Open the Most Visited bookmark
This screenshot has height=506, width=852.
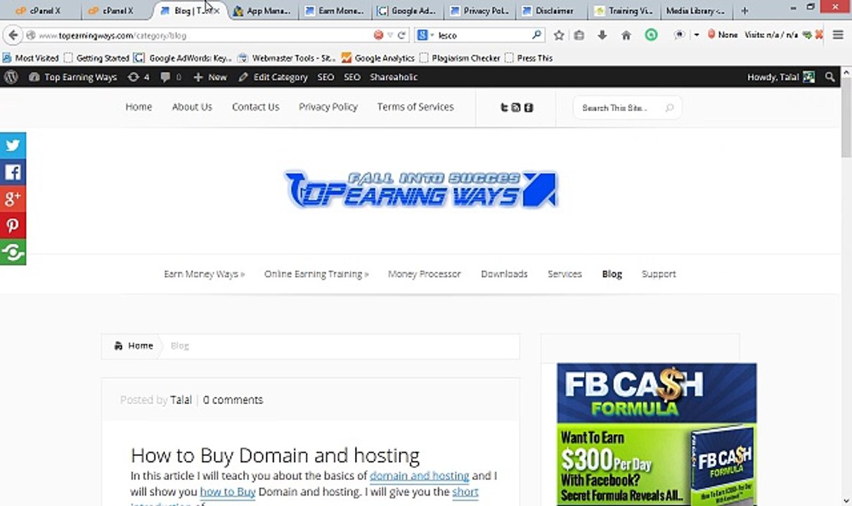31,58
